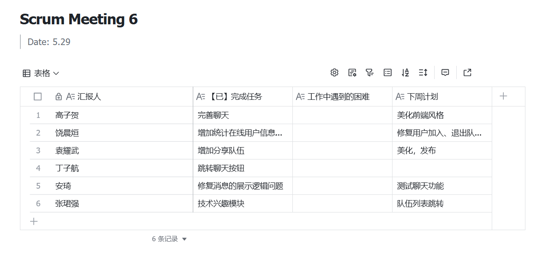Click the empty 困难 cell in 高子贺 row

tap(342, 115)
